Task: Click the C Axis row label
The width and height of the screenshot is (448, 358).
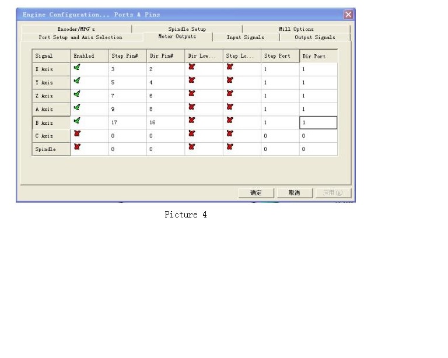Action: (51, 136)
